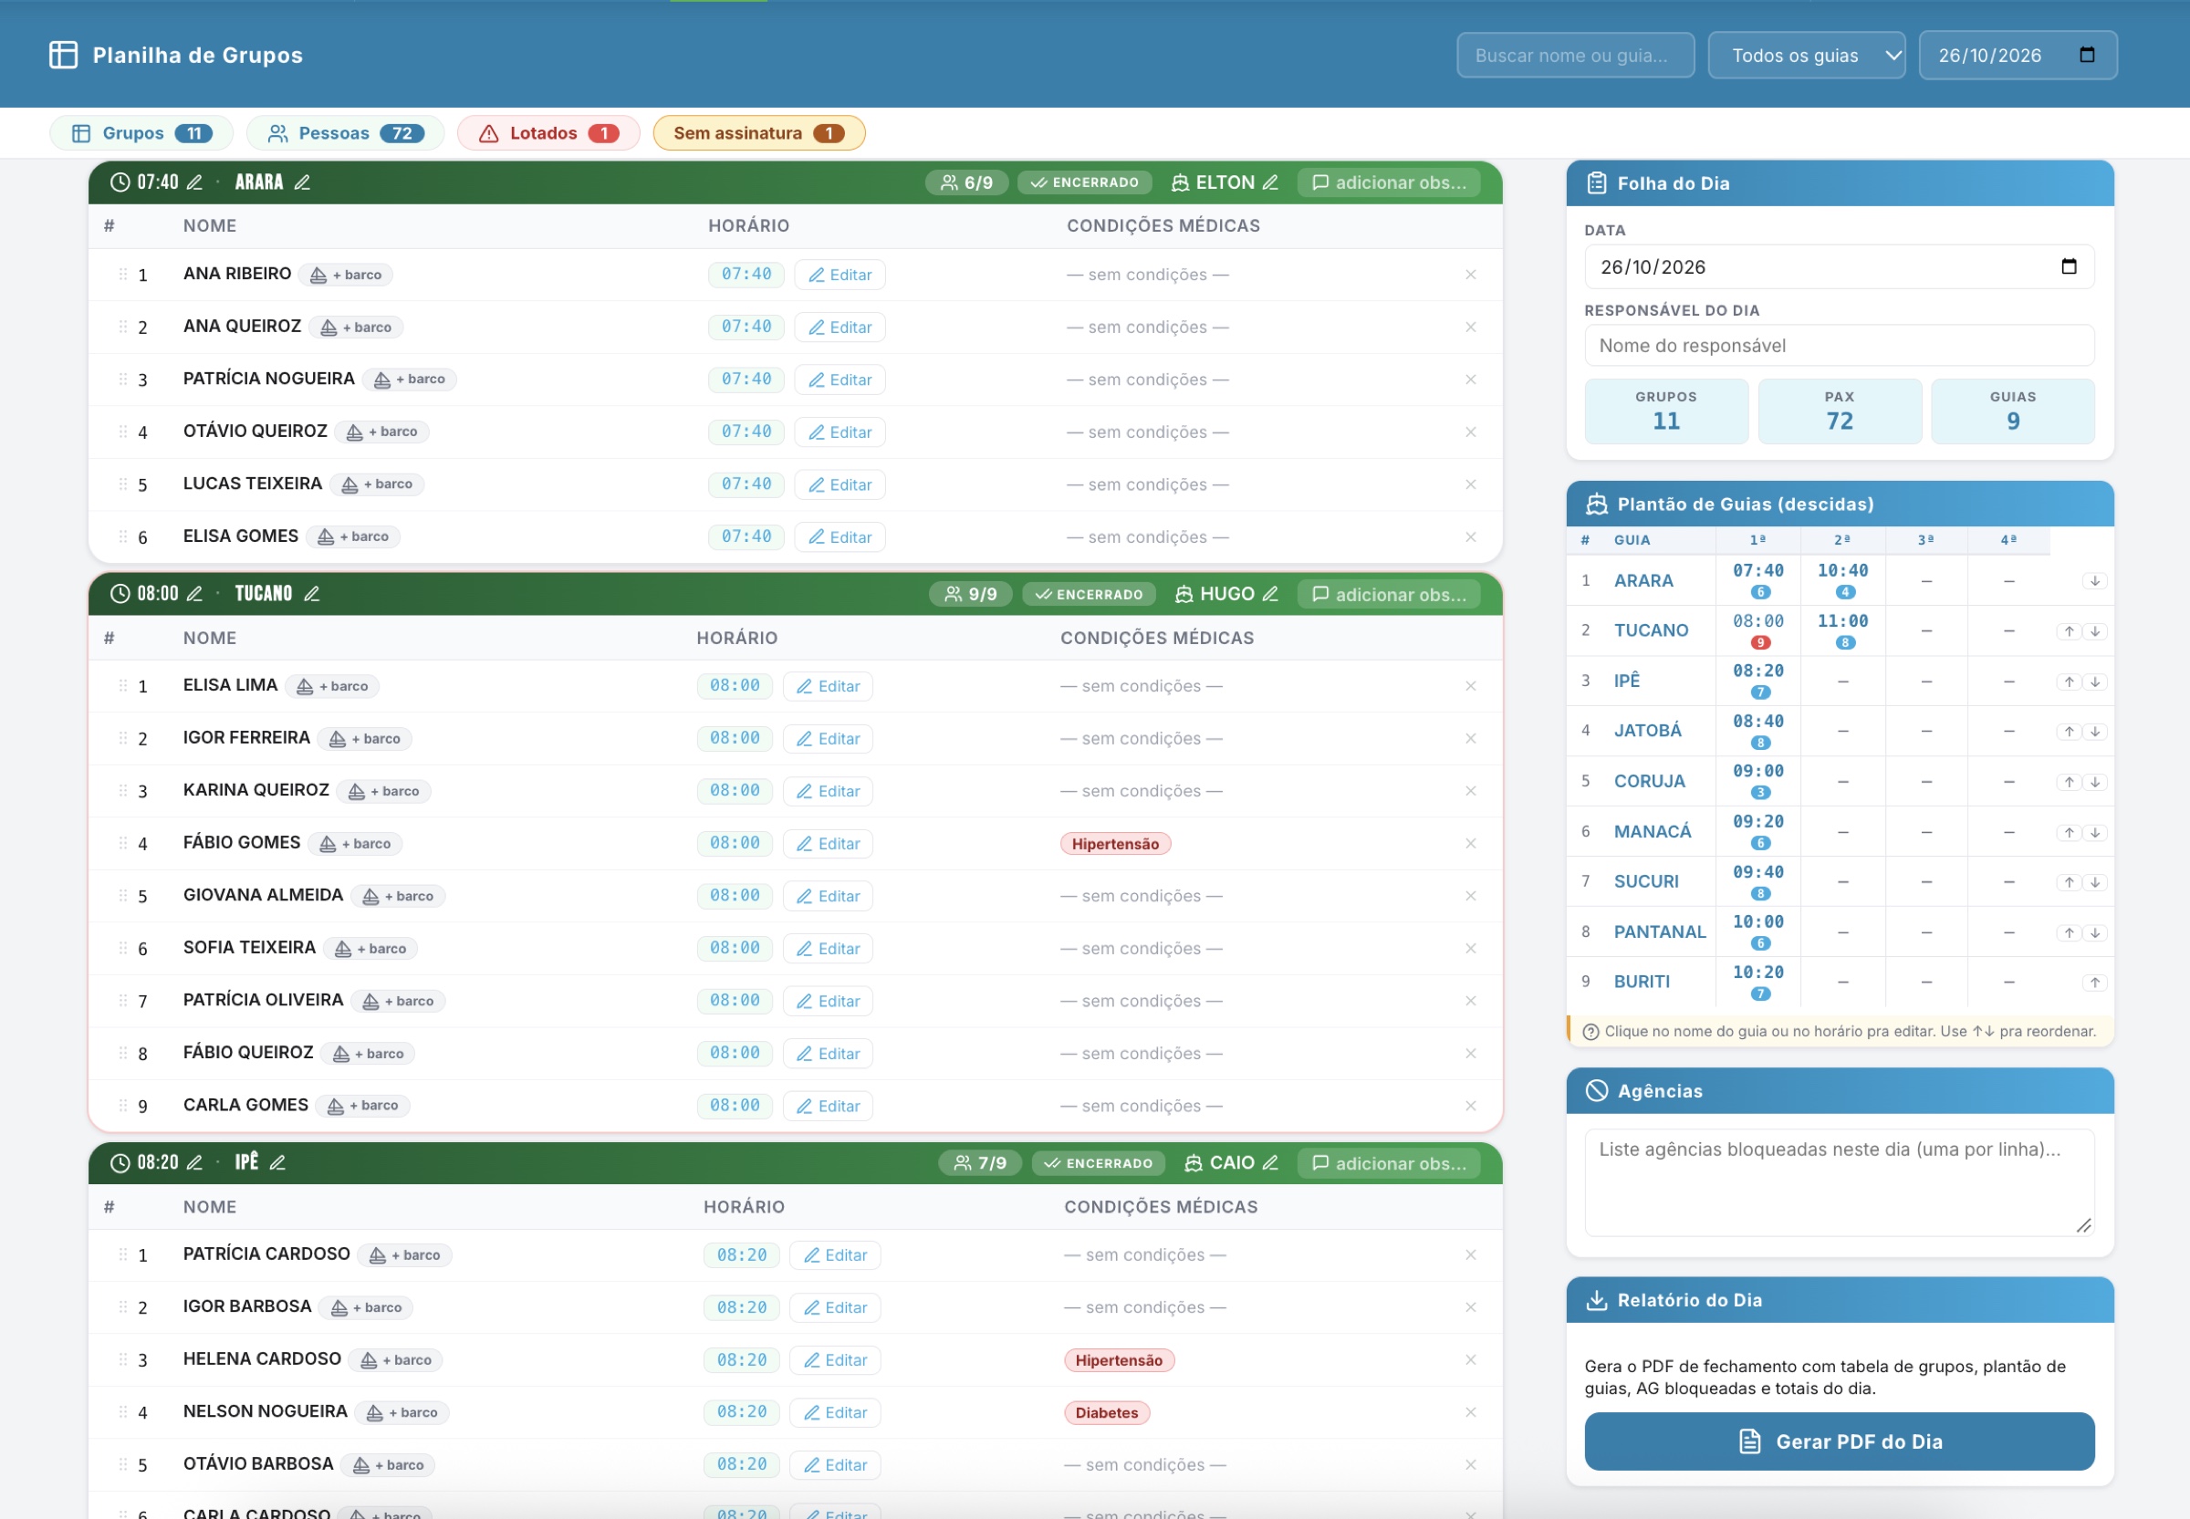Edit guide ELTON pencil icon

(1269, 182)
